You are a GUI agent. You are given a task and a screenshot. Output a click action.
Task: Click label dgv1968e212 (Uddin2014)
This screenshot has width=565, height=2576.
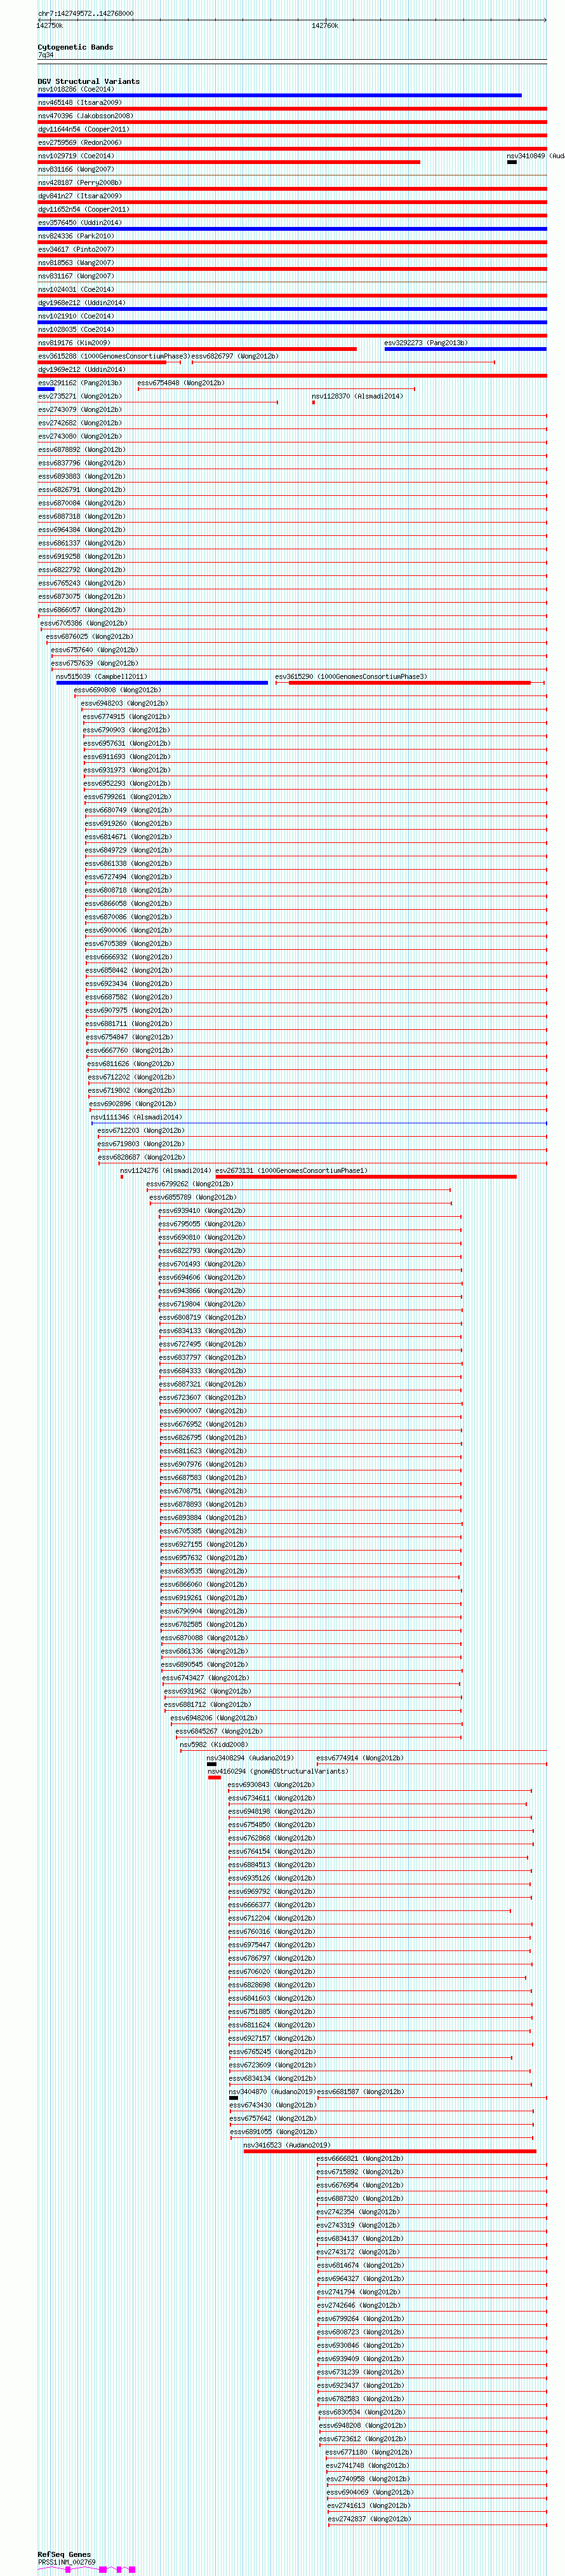[82, 302]
